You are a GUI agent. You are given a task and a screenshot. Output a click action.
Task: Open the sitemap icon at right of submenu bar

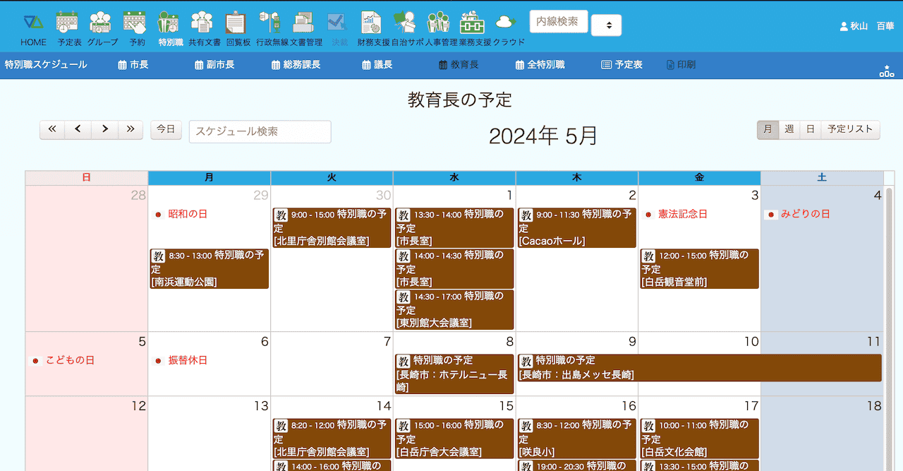887,71
